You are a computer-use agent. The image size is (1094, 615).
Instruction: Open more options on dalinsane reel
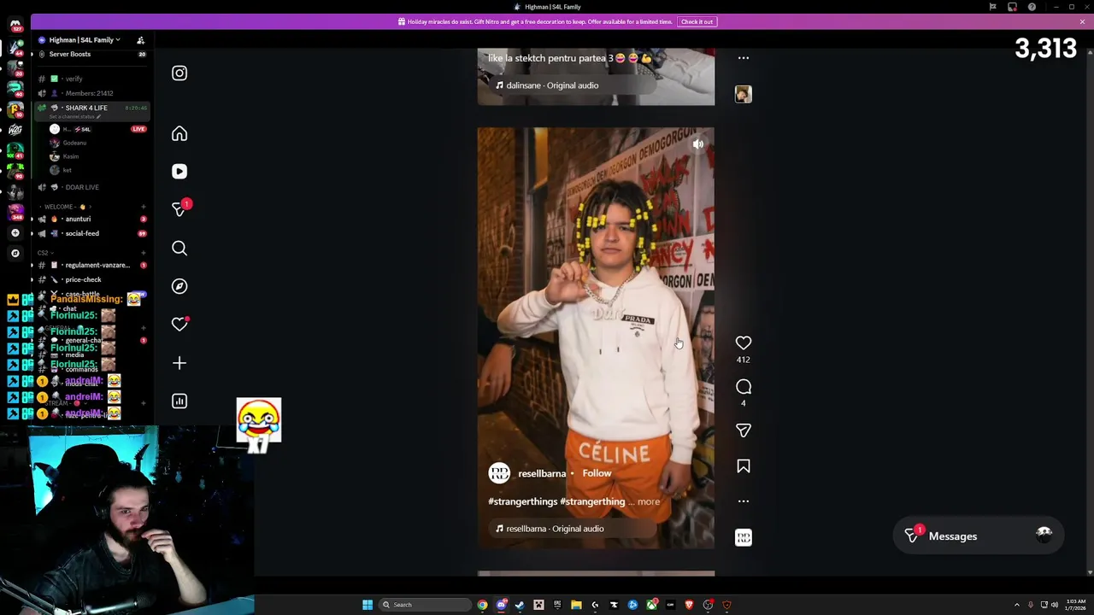pyautogui.click(x=744, y=58)
